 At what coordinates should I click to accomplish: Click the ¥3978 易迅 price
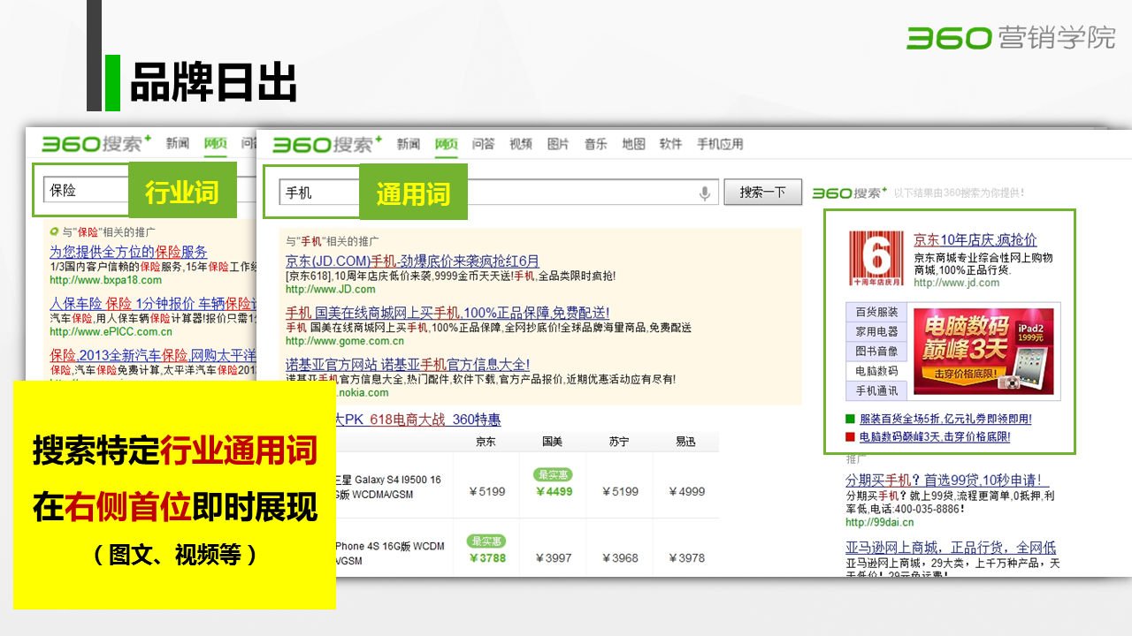coord(686,557)
